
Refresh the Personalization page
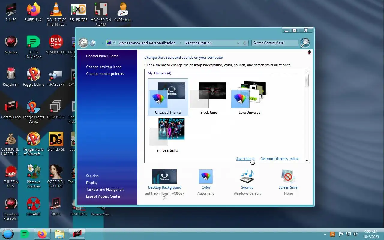coord(245,43)
